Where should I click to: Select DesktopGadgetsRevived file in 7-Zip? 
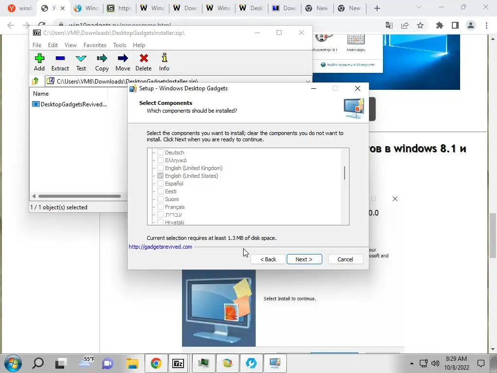pos(70,104)
